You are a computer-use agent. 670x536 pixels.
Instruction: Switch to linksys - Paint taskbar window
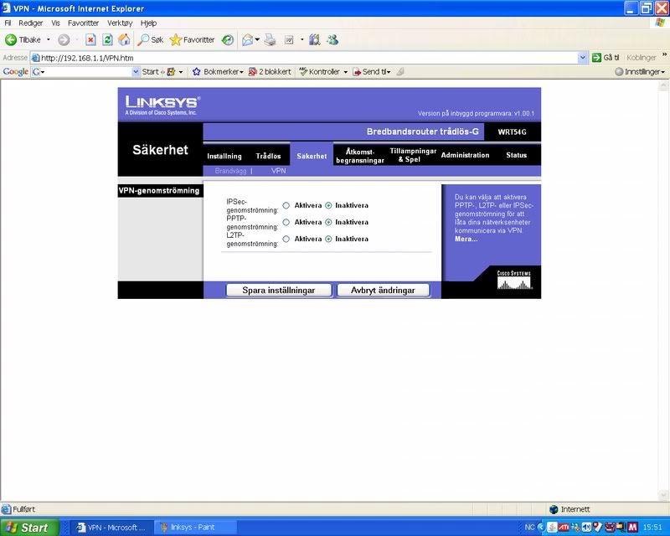point(195,528)
